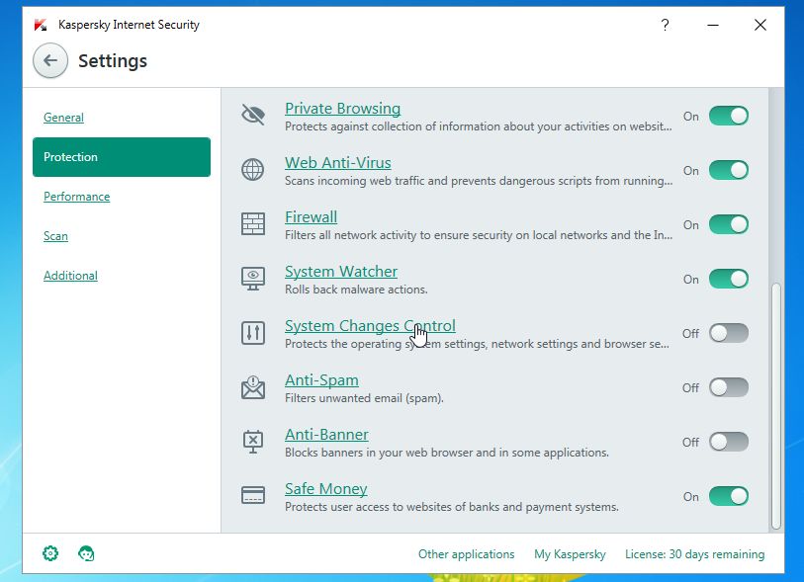The image size is (804, 582).
Task: Open the My Kaspersky link
Action: pyautogui.click(x=570, y=554)
